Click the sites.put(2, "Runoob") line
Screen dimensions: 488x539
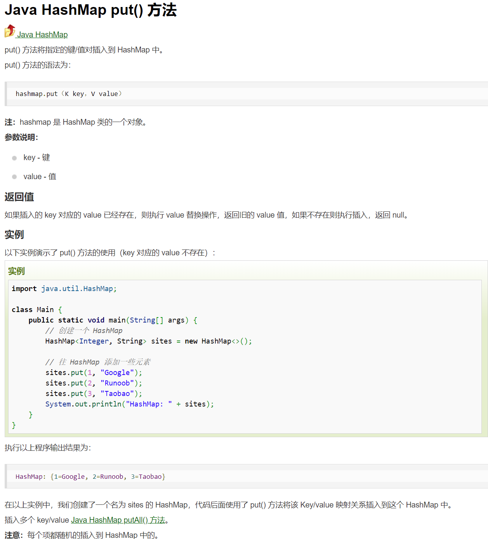coord(94,383)
